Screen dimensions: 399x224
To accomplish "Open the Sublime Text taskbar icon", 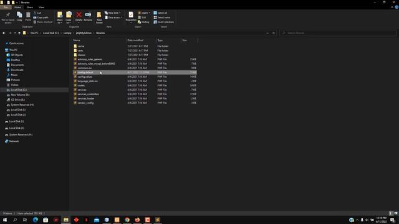I will click(158, 220).
